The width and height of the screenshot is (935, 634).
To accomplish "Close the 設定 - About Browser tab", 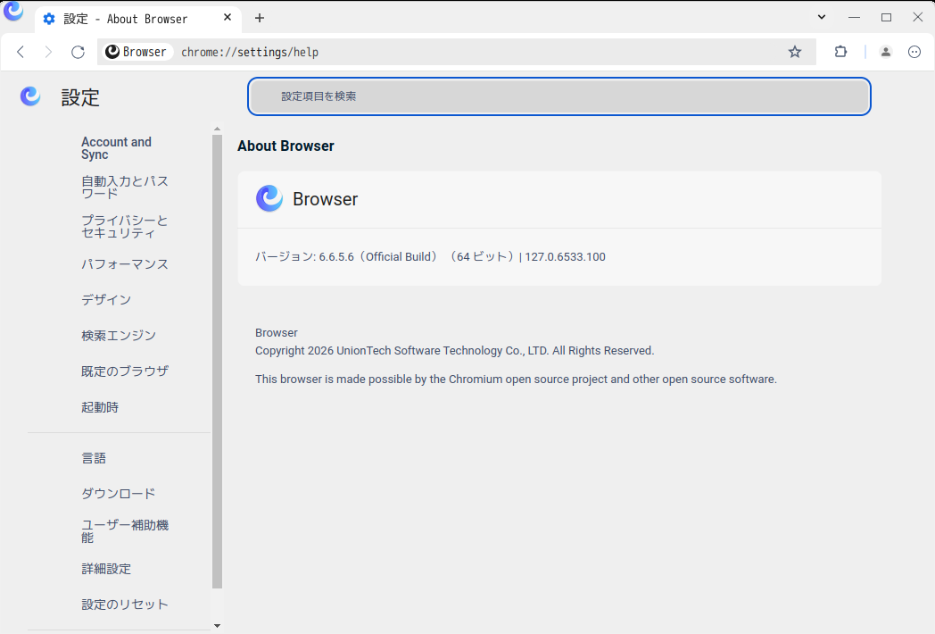I will (228, 18).
